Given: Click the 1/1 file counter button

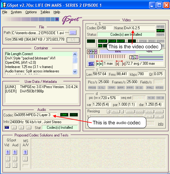Looking at the screenshot, I should click(73, 40).
